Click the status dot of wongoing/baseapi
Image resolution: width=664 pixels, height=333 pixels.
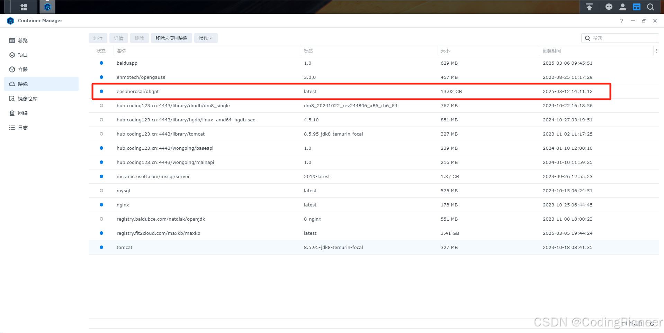101,148
